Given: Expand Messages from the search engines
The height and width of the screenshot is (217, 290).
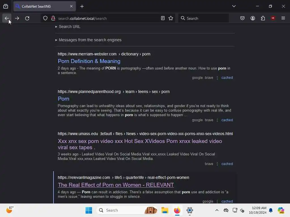Looking at the screenshot, I should tap(88, 40).
